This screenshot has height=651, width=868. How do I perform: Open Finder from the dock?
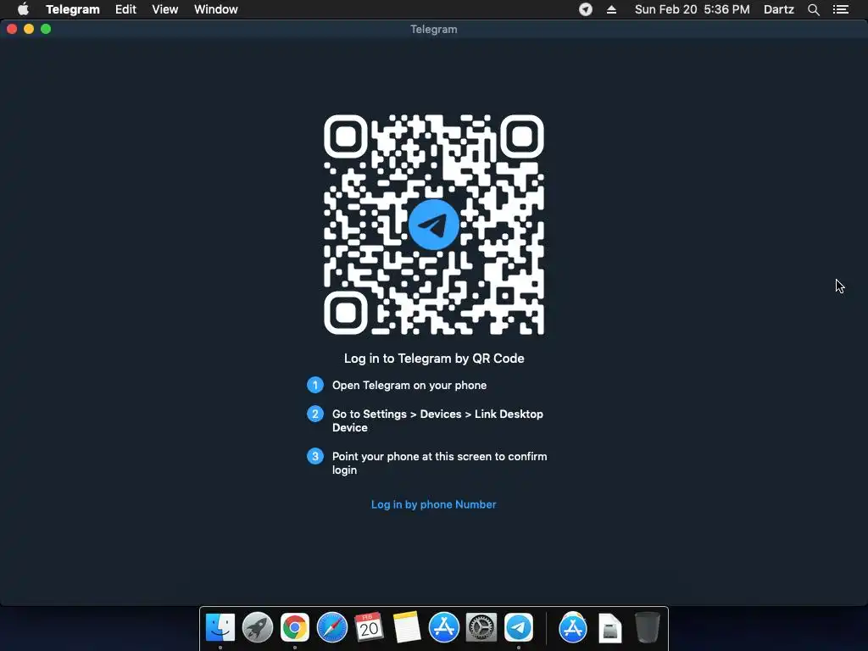coord(220,627)
